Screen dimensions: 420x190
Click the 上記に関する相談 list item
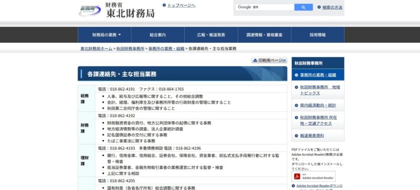click(x=123, y=173)
